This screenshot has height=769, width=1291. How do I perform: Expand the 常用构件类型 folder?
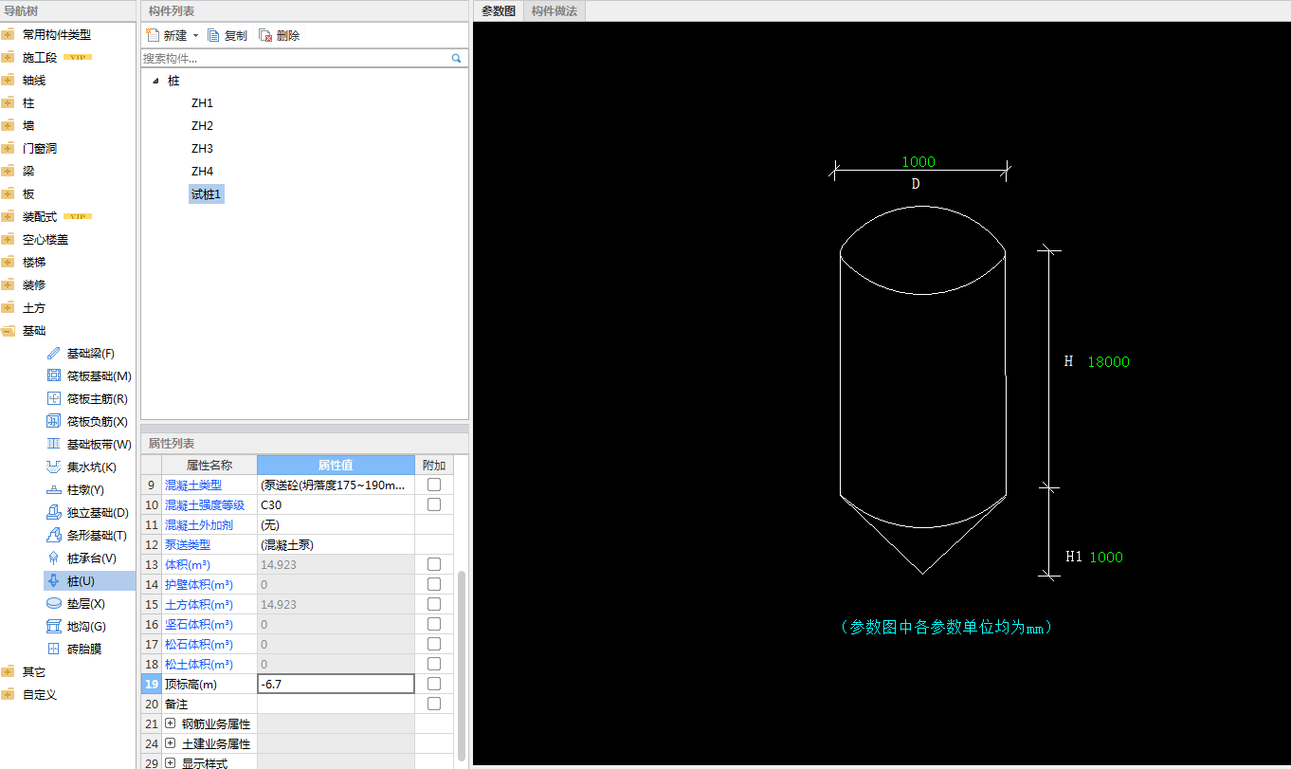point(9,34)
